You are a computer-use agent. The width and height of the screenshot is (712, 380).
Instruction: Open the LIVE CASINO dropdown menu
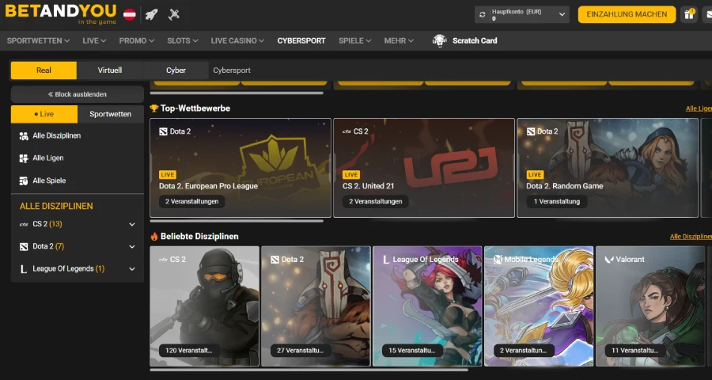click(237, 41)
